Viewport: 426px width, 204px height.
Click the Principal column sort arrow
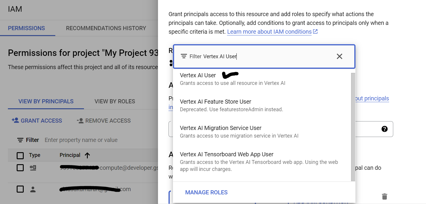point(87,155)
